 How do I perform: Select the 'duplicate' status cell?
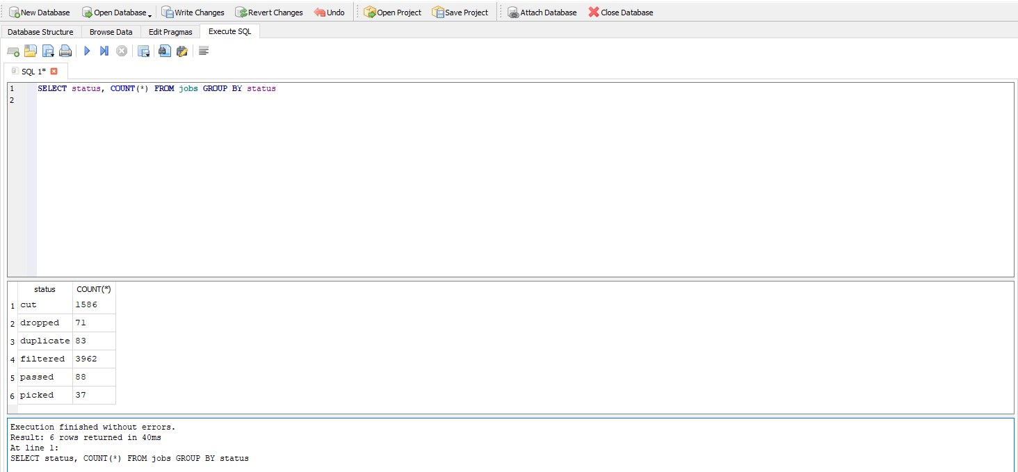[x=45, y=341]
